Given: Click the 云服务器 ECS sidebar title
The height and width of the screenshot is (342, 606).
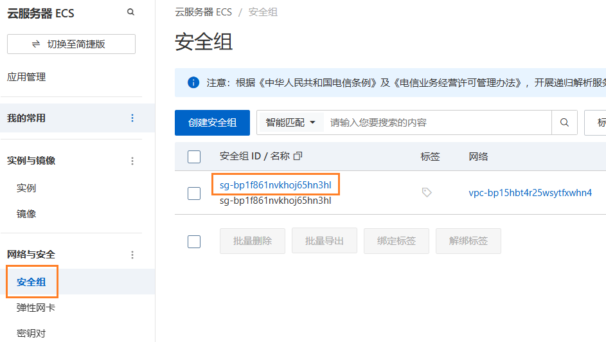Looking at the screenshot, I should pyautogui.click(x=40, y=14).
